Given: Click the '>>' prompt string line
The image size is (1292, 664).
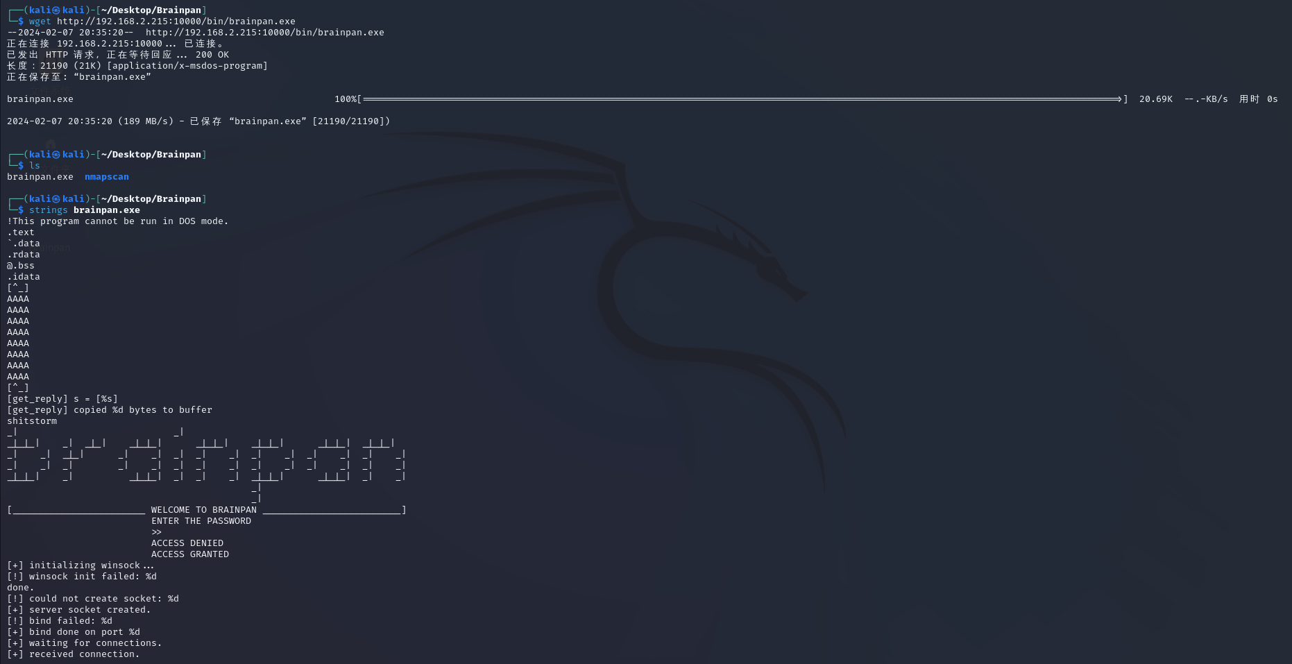Looking at the screenshot, I should coord(157,532).
